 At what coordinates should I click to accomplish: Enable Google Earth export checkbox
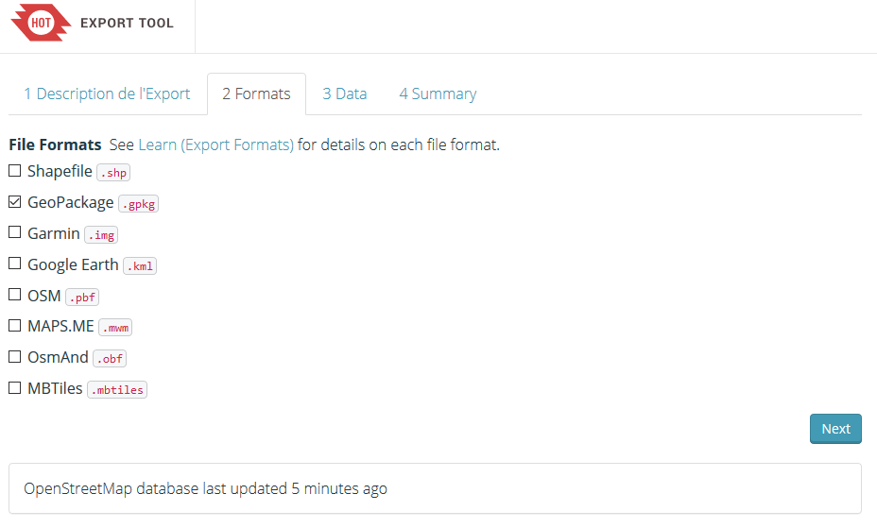coord(15,264)
